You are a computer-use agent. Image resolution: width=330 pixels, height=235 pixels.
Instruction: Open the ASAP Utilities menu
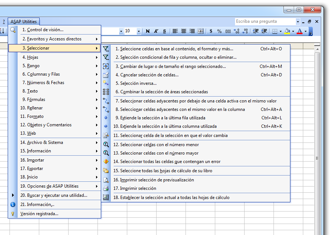[x=23, y=21]
